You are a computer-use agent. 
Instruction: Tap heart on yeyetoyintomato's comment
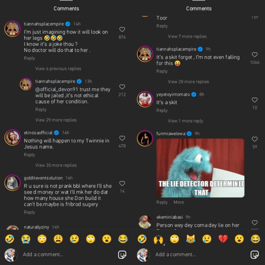click(x=255, y=100)
